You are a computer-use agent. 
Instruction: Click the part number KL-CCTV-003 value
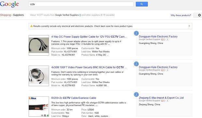pyautogui.click(x=70, y=82)
